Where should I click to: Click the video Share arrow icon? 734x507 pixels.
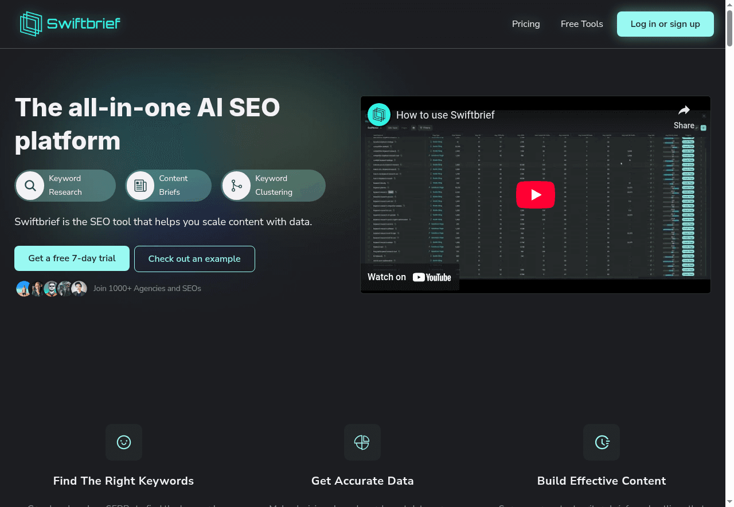(684, 111)
